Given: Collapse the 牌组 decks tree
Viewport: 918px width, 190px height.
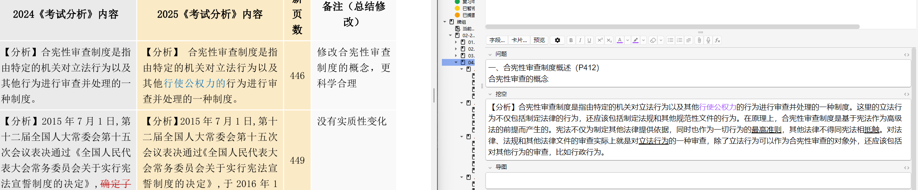Looking at the screenshot, I should point(445,22).
